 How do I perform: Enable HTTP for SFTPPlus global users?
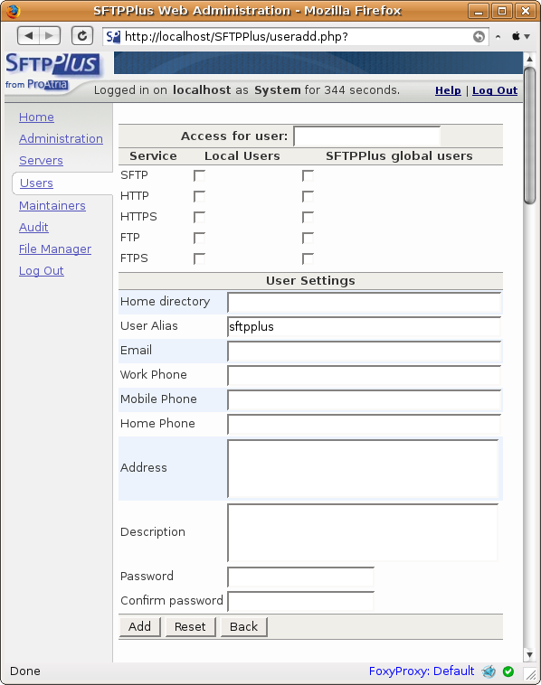tap(308, 196)
